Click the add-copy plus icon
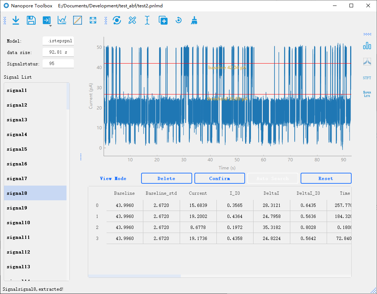The width and height of the screenshot is (377, 294). pyautogui.click(x=163, y=21)
